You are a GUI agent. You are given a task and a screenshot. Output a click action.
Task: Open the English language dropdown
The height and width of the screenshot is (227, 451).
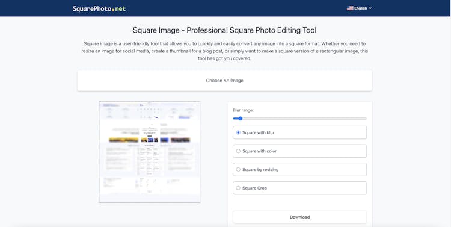359,8
